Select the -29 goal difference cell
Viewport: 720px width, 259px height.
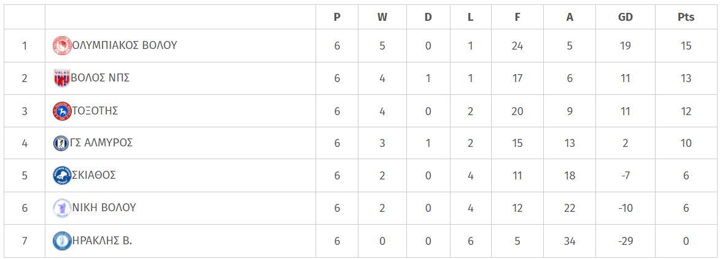pos(625,241)
